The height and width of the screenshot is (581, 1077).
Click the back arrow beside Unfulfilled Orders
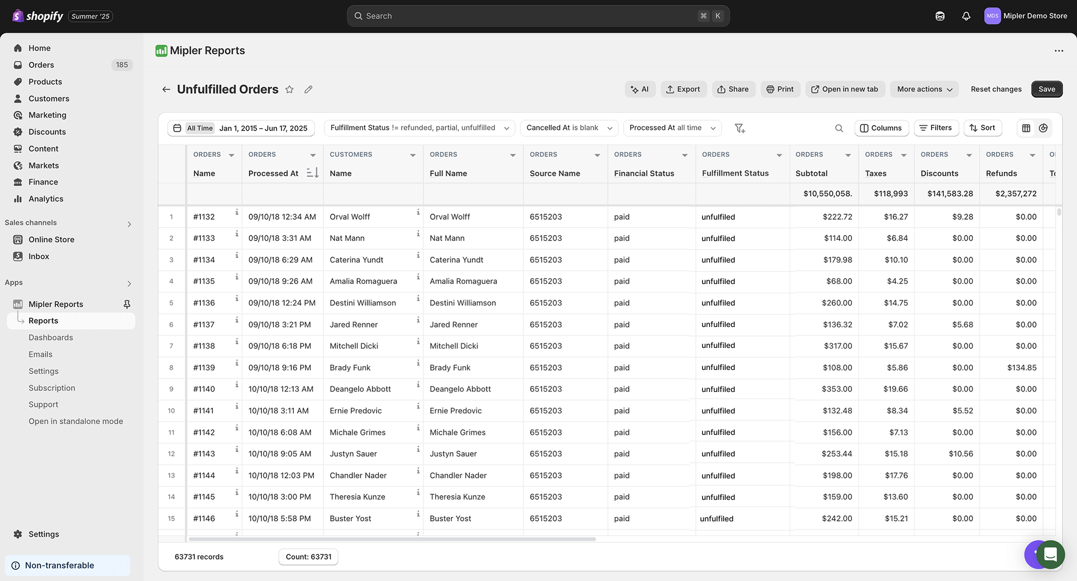pos(166,90)
